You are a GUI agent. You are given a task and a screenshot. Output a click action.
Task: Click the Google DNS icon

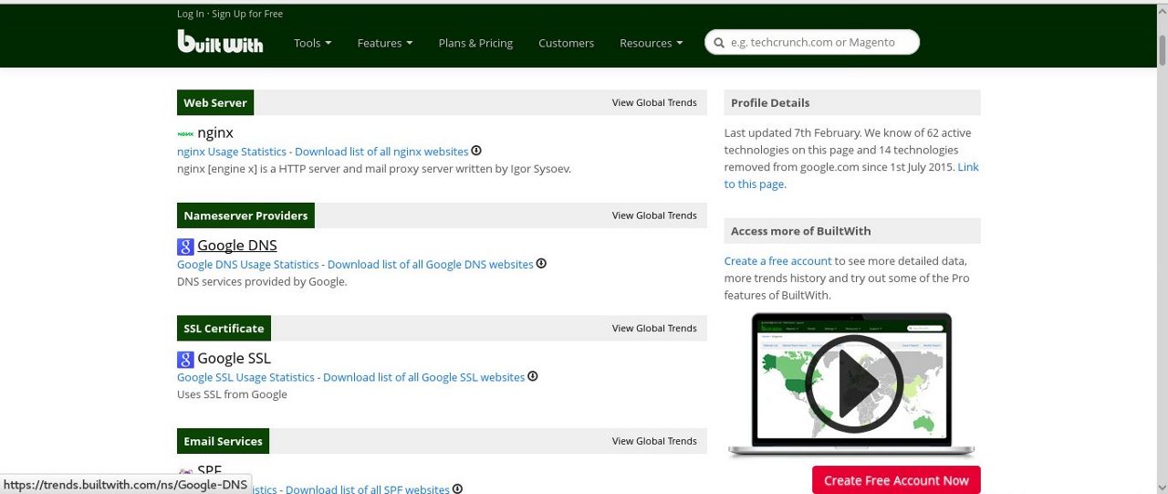pos(185,246)
